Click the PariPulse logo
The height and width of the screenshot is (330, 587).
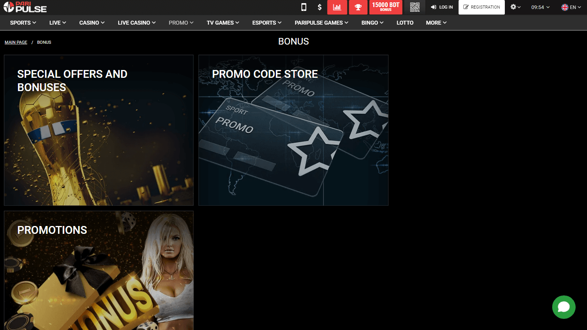[x=25, y=7]
